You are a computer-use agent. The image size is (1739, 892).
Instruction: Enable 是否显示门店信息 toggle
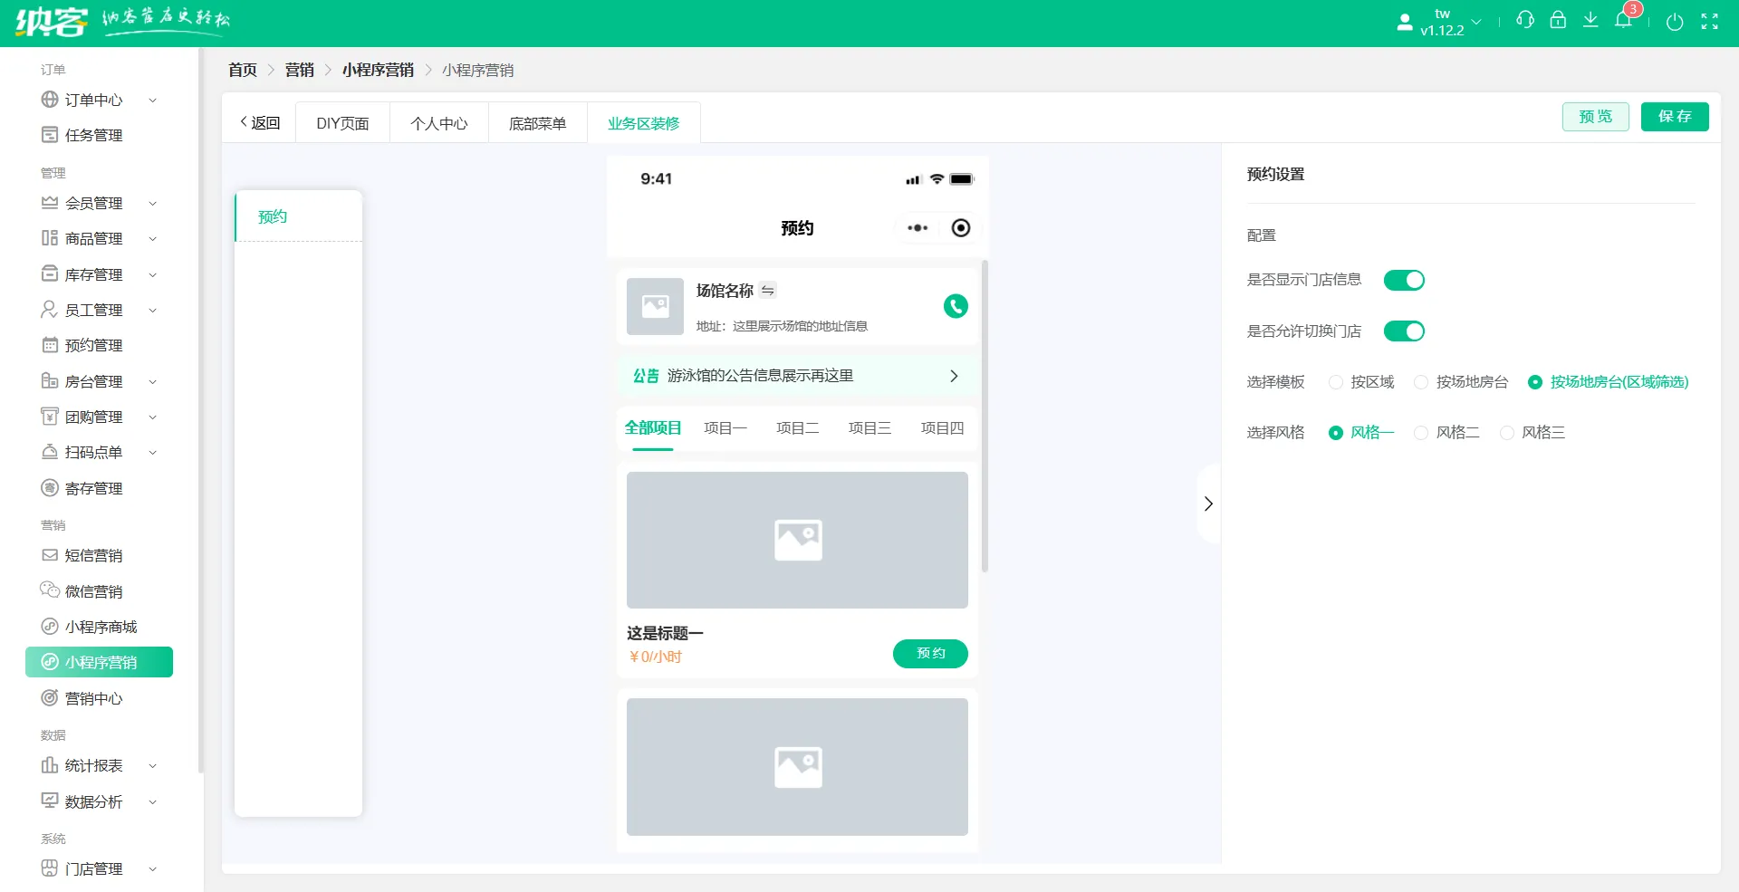(1403, 280)
